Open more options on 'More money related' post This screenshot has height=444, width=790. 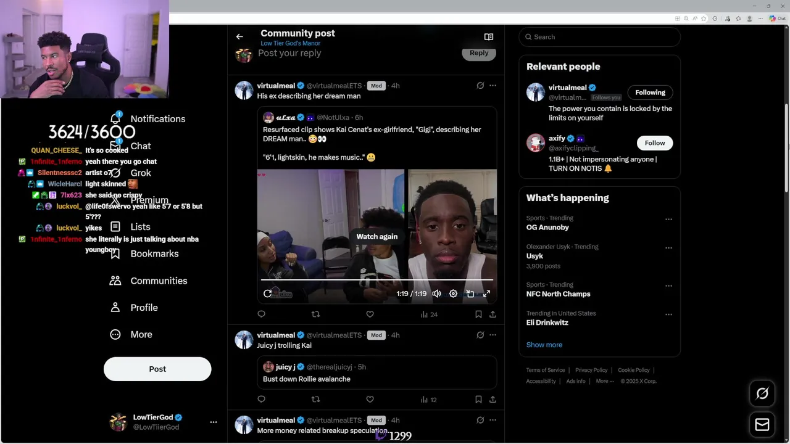(493, 421)
